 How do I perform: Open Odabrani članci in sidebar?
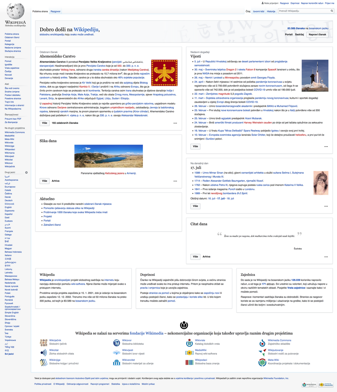12,38
